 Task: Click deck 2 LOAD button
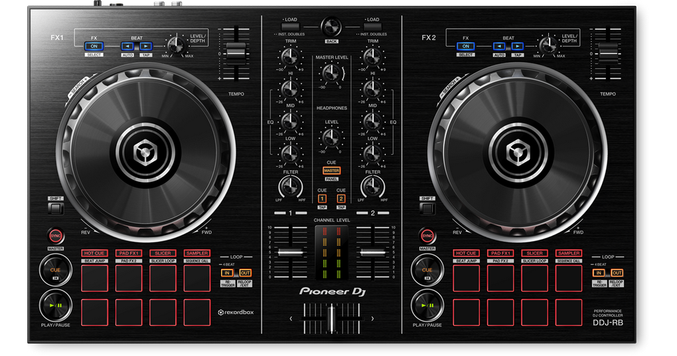point(372,27)
